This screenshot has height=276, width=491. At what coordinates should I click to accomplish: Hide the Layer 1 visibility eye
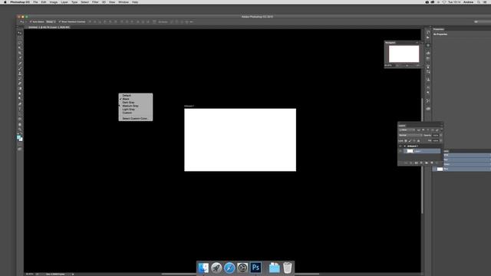(x=400, y=151)
